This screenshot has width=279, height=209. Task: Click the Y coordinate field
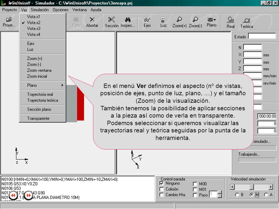253,62
